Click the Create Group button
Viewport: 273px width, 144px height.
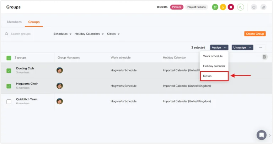point(255,34)
